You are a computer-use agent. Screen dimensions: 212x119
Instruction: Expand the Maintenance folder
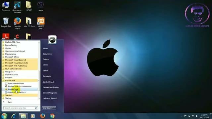coord(20,54)
